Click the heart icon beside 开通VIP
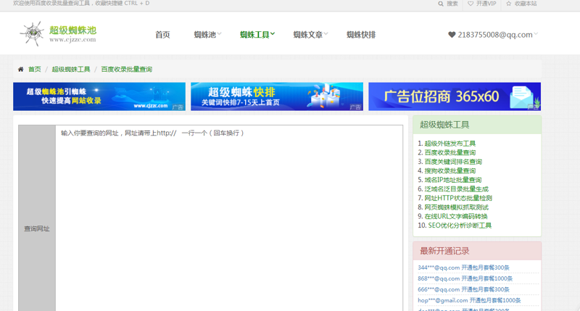This screenshot has height=311, width=580. [x=471, y=4]
